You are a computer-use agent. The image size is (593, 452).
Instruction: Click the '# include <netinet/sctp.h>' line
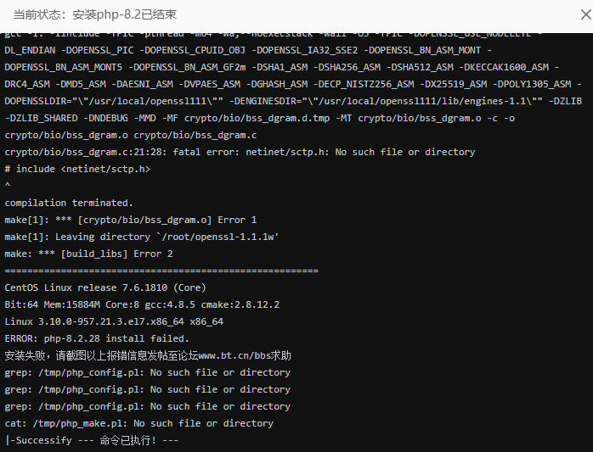click(x=77, y=169)
